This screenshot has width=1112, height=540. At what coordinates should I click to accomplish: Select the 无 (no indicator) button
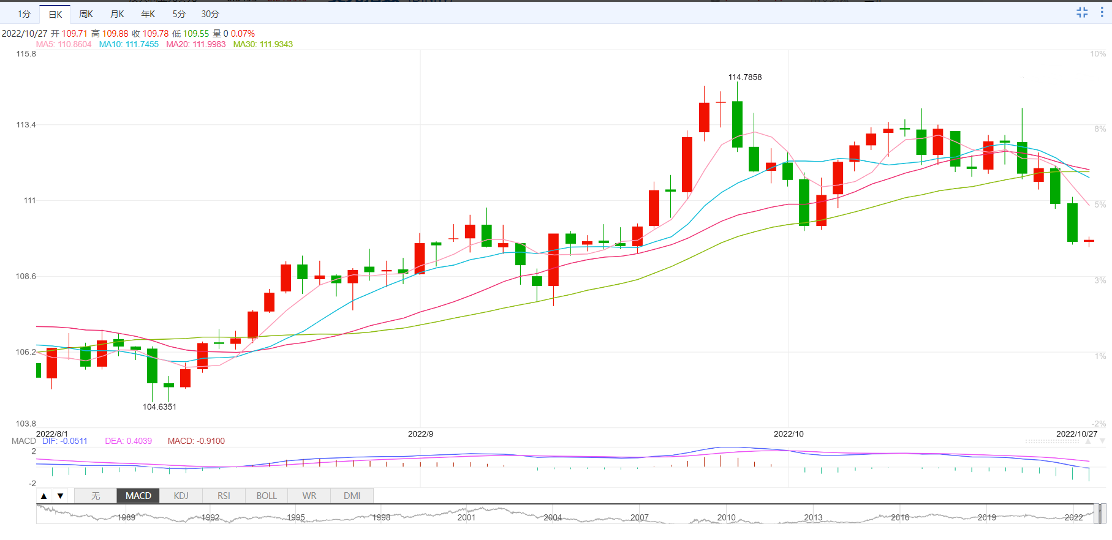[x=96, y=496]
